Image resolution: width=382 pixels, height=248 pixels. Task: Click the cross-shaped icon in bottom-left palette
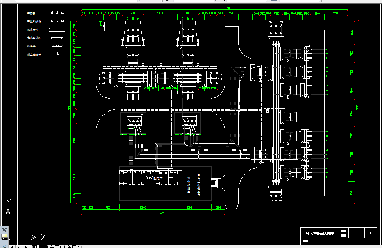pos(5,230)
